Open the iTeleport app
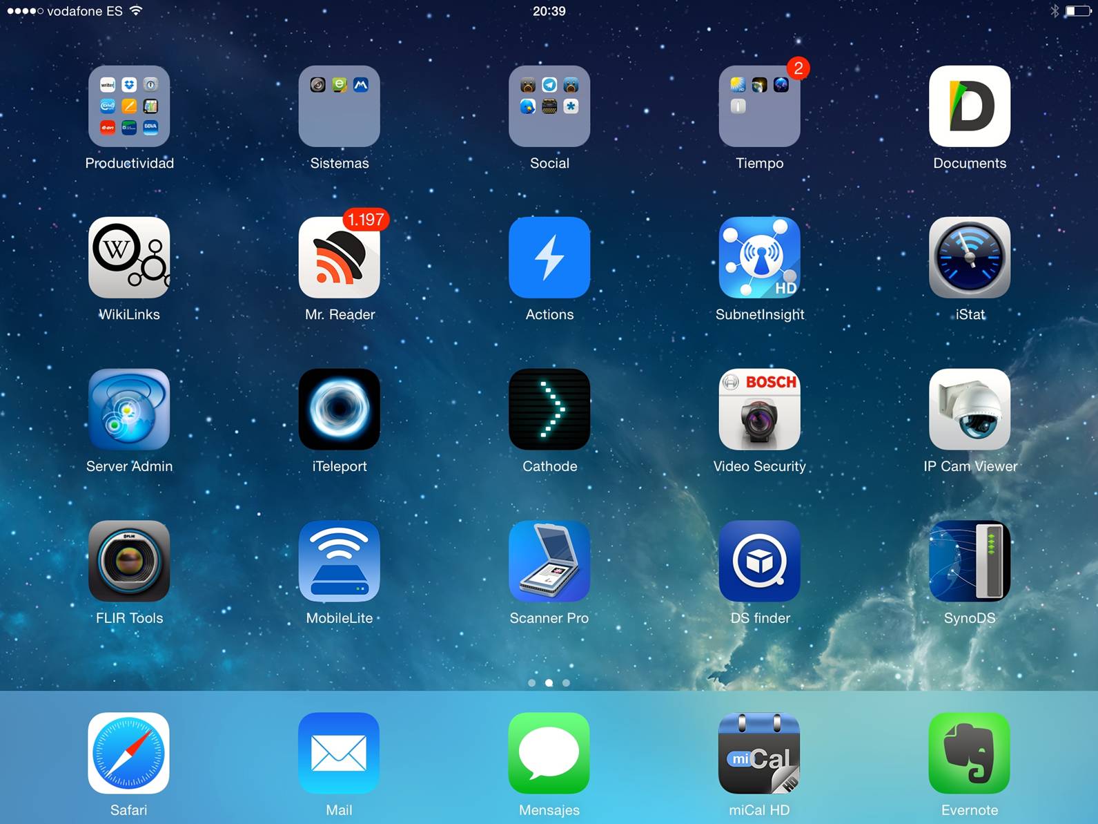 click(340, 409)
